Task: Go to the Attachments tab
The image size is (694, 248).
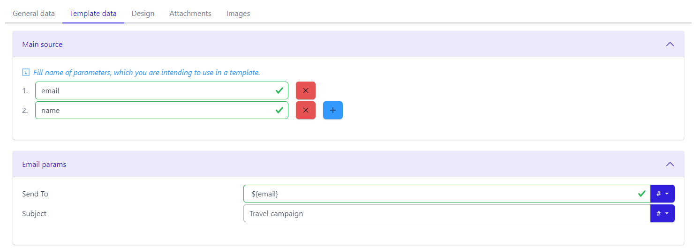Action: pos(190,14)
